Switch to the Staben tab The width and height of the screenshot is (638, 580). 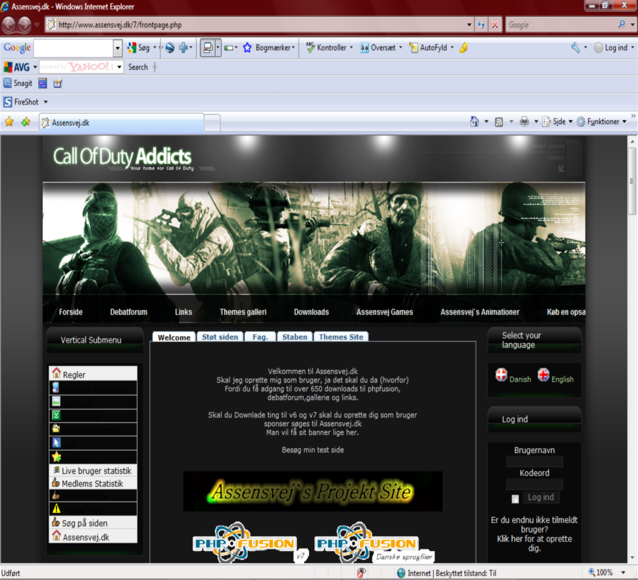point(295,337)
